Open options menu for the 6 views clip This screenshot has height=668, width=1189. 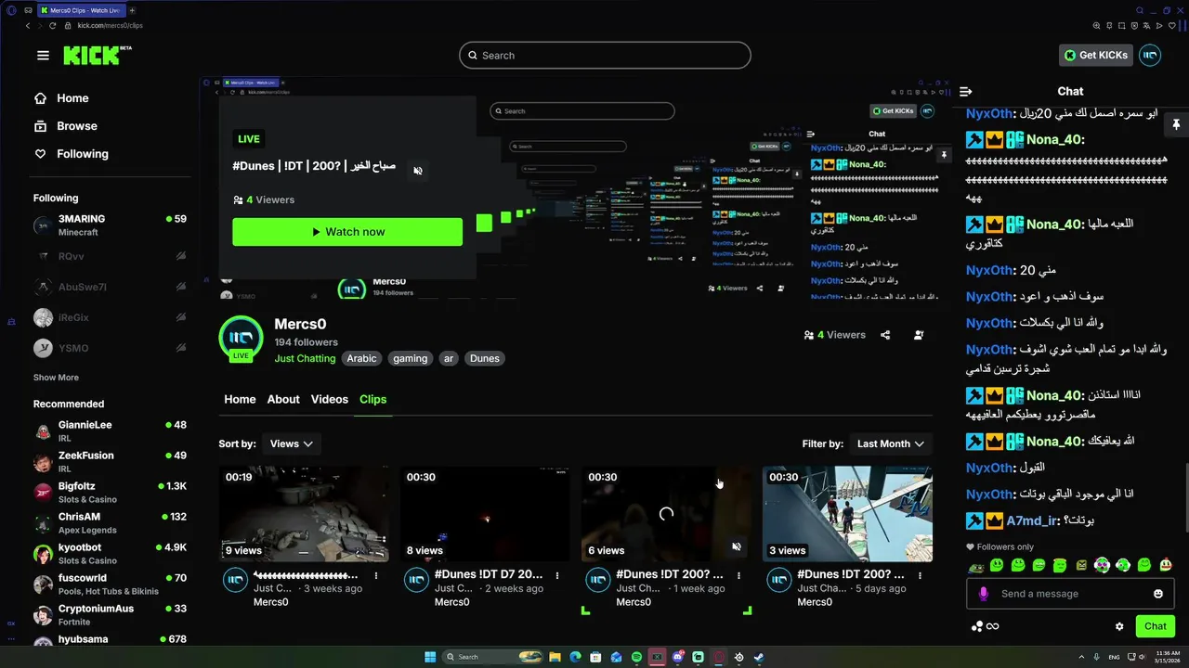pos(738,575)
